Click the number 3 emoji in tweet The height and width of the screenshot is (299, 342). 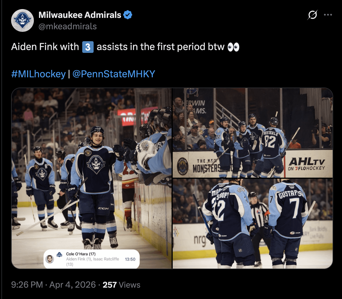[x=88, y=47]
